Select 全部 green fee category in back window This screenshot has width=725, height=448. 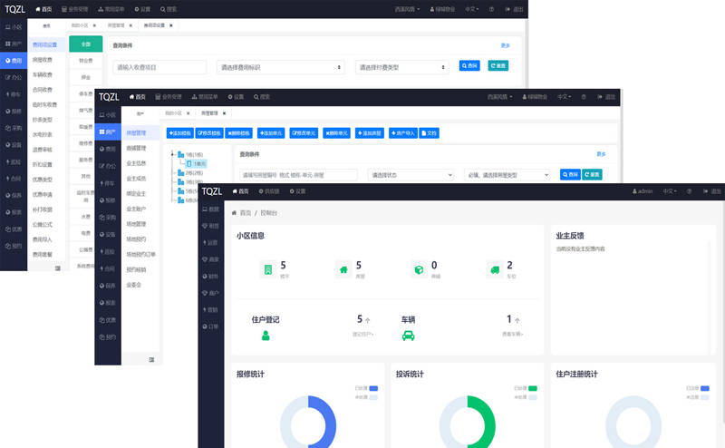click(86, 44)
